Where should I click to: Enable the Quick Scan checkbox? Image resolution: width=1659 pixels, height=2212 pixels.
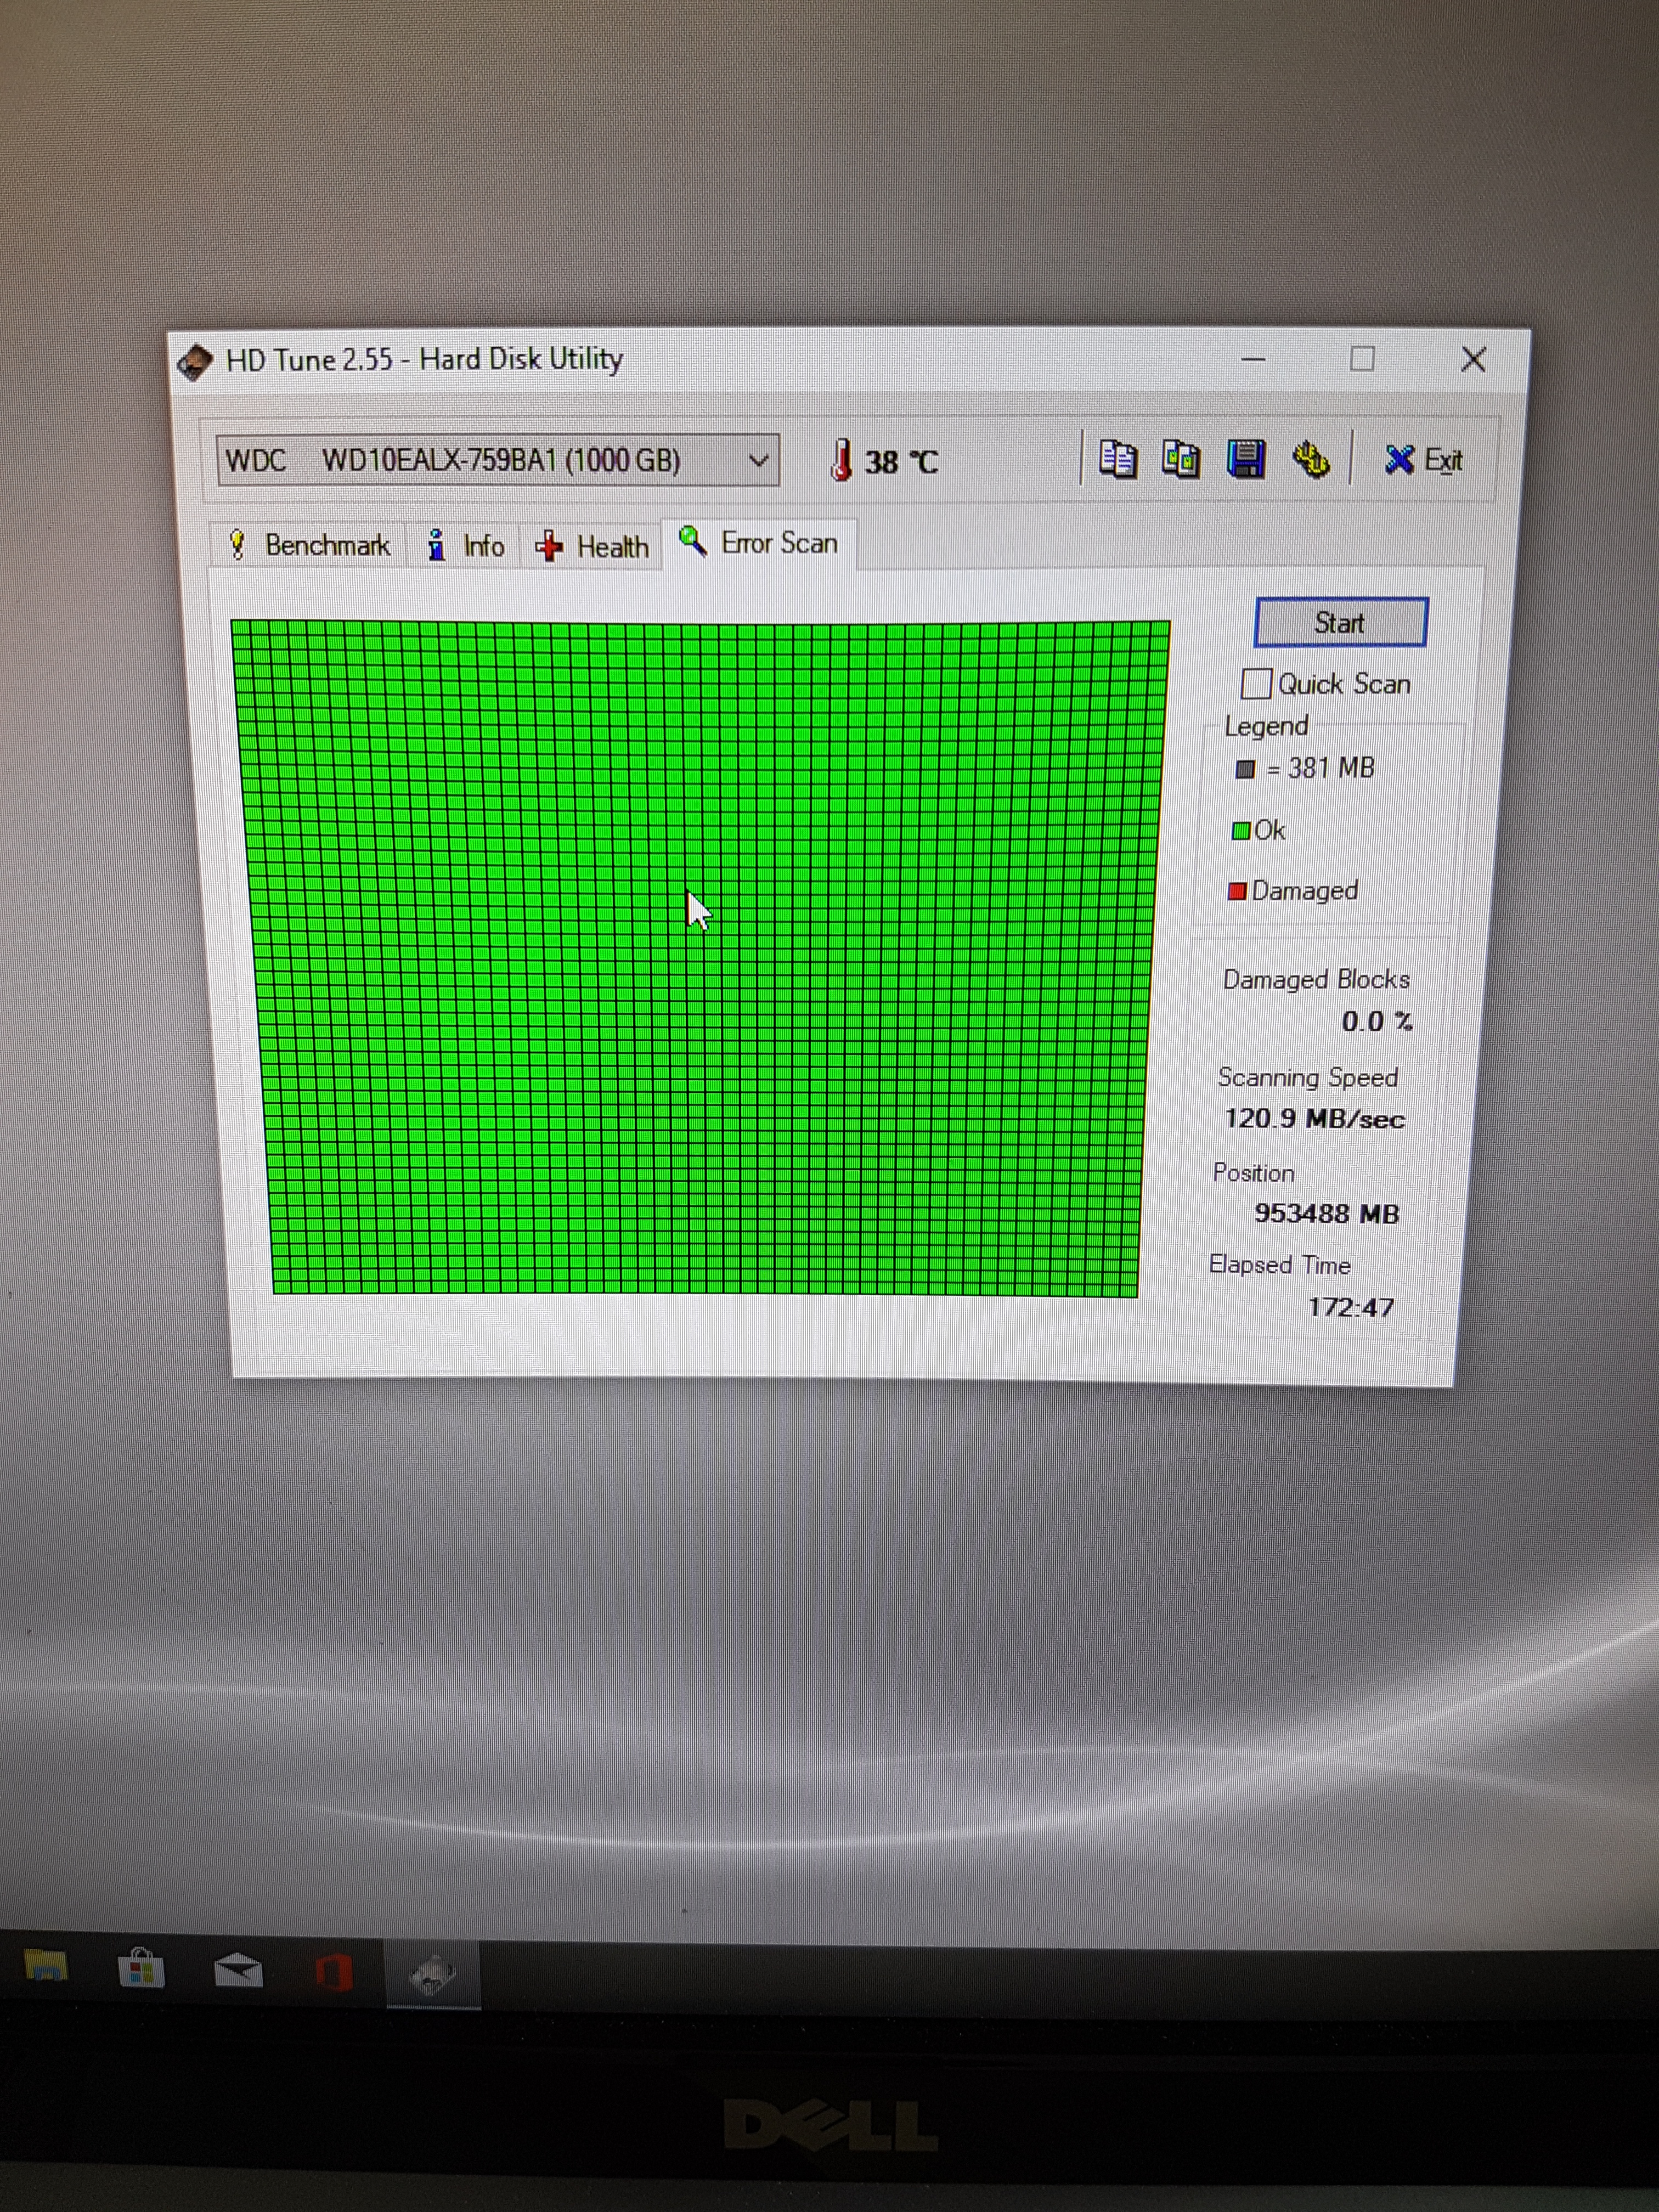tap(1255, 684)
